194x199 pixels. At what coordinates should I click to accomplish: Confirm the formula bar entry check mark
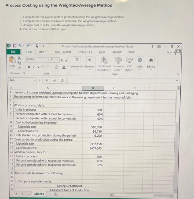[x=55, y=80]
